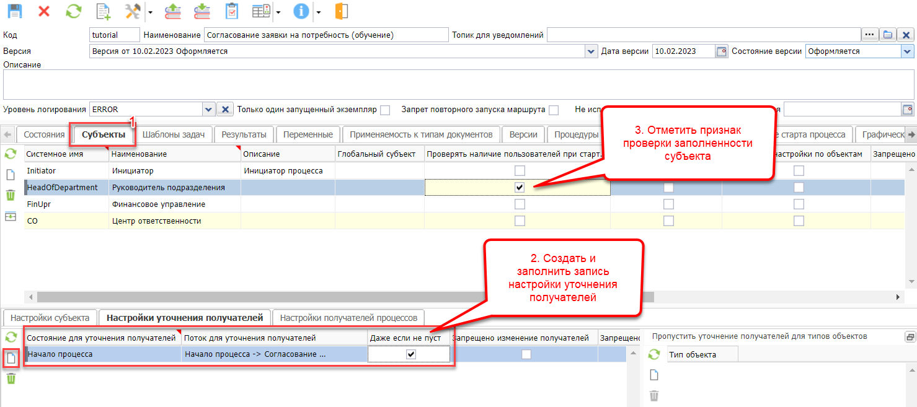Add new recipient clarification record icon
This screenshot has width=917, height=407.
pyautogui.click(x=11, y=357)
